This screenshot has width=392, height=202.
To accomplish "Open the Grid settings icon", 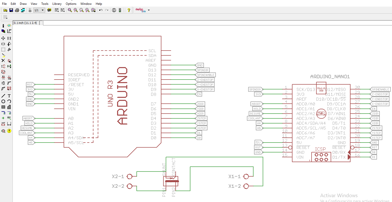I will [5, 17].
